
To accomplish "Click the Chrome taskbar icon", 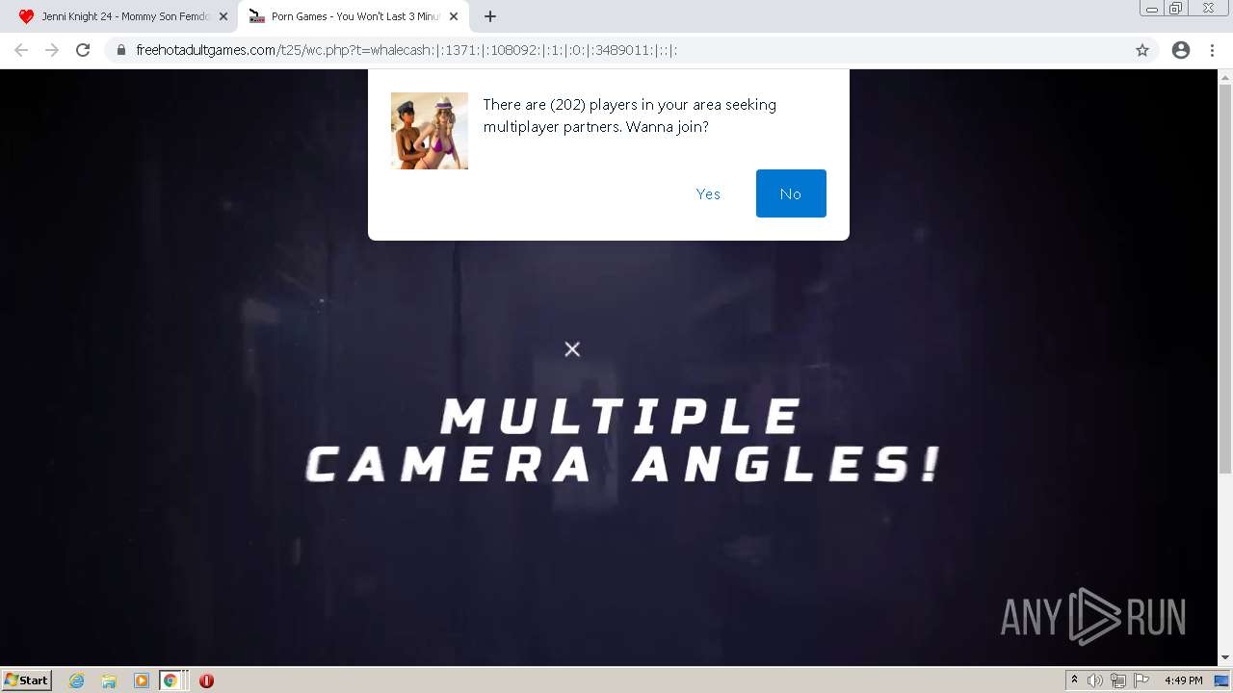I will tap(171, 680).
